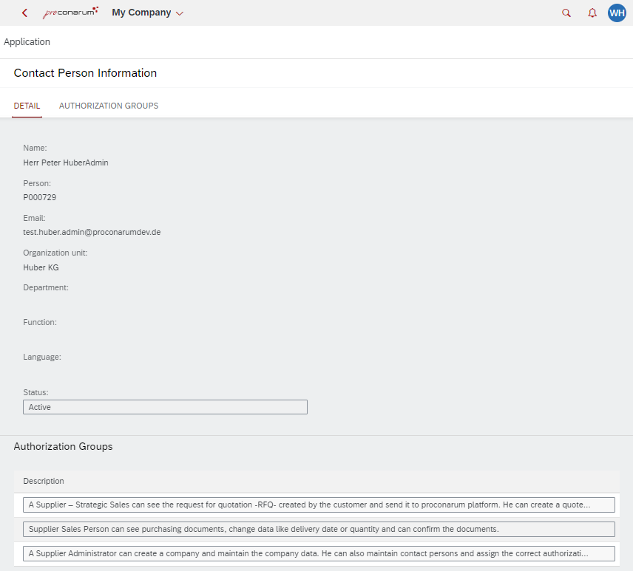Click the Contact Person Information heading

point(84,72)
